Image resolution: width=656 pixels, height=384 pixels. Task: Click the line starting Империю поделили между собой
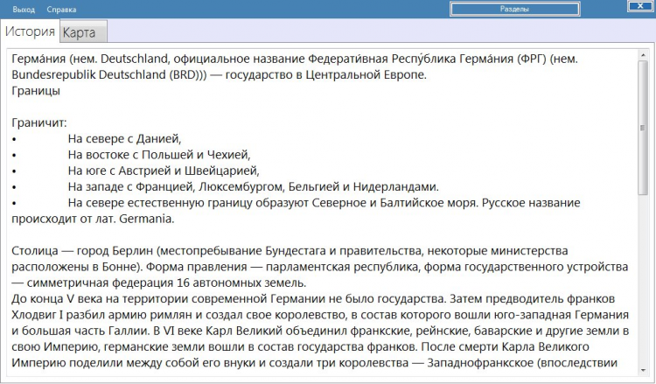tap(314, 363)
